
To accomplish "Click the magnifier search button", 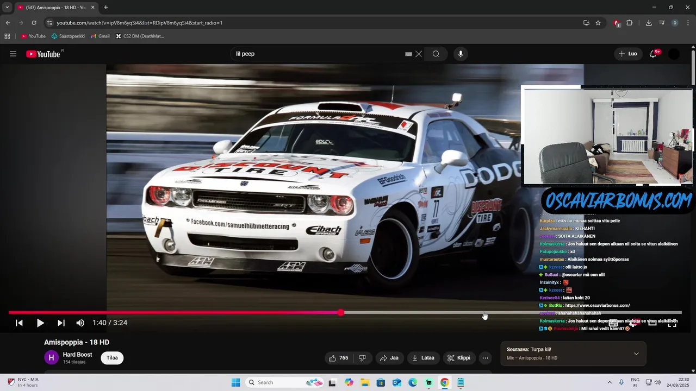I will pyautogui.click(x=436, y=54).
